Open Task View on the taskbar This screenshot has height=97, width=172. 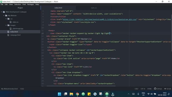coord(66,94)
